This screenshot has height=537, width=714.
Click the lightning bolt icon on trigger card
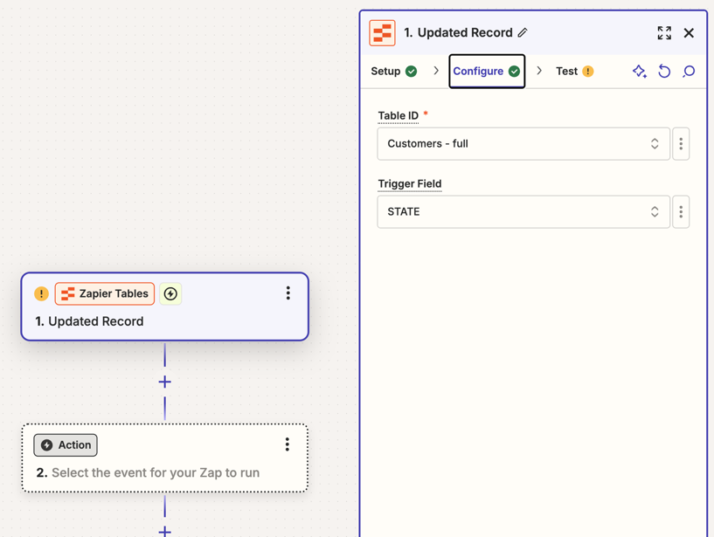click(x=170, y=294)
